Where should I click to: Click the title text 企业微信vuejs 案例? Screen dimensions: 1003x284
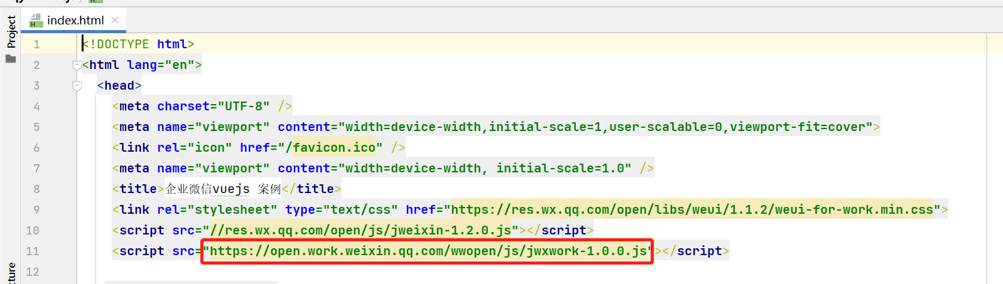click(x=223, y=189)
